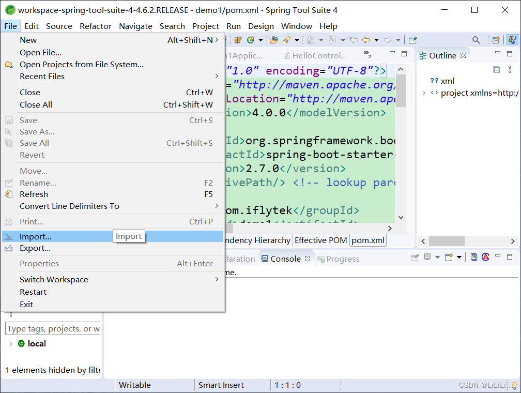
Task: Click Exit in the File menu
Action: tap(112, 305)
